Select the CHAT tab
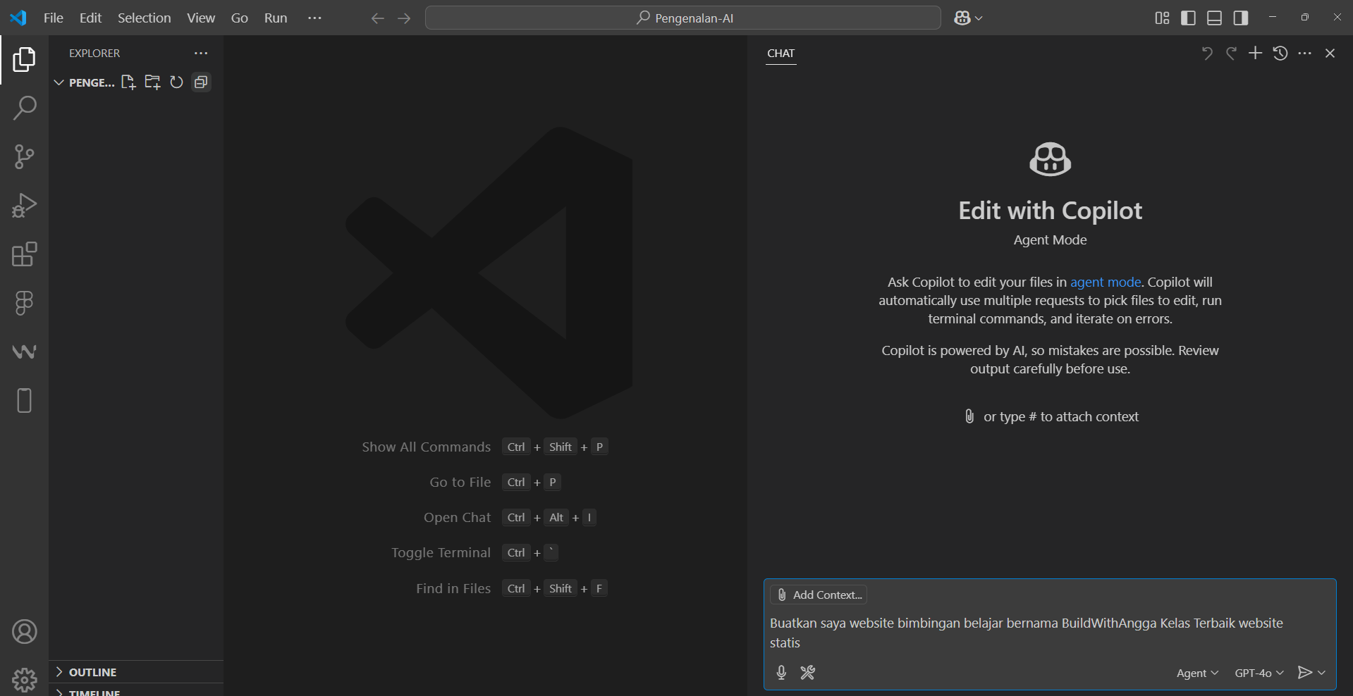Image resolution: width=1353 pixels, height=696 pixels. click(x=781, y=54)
